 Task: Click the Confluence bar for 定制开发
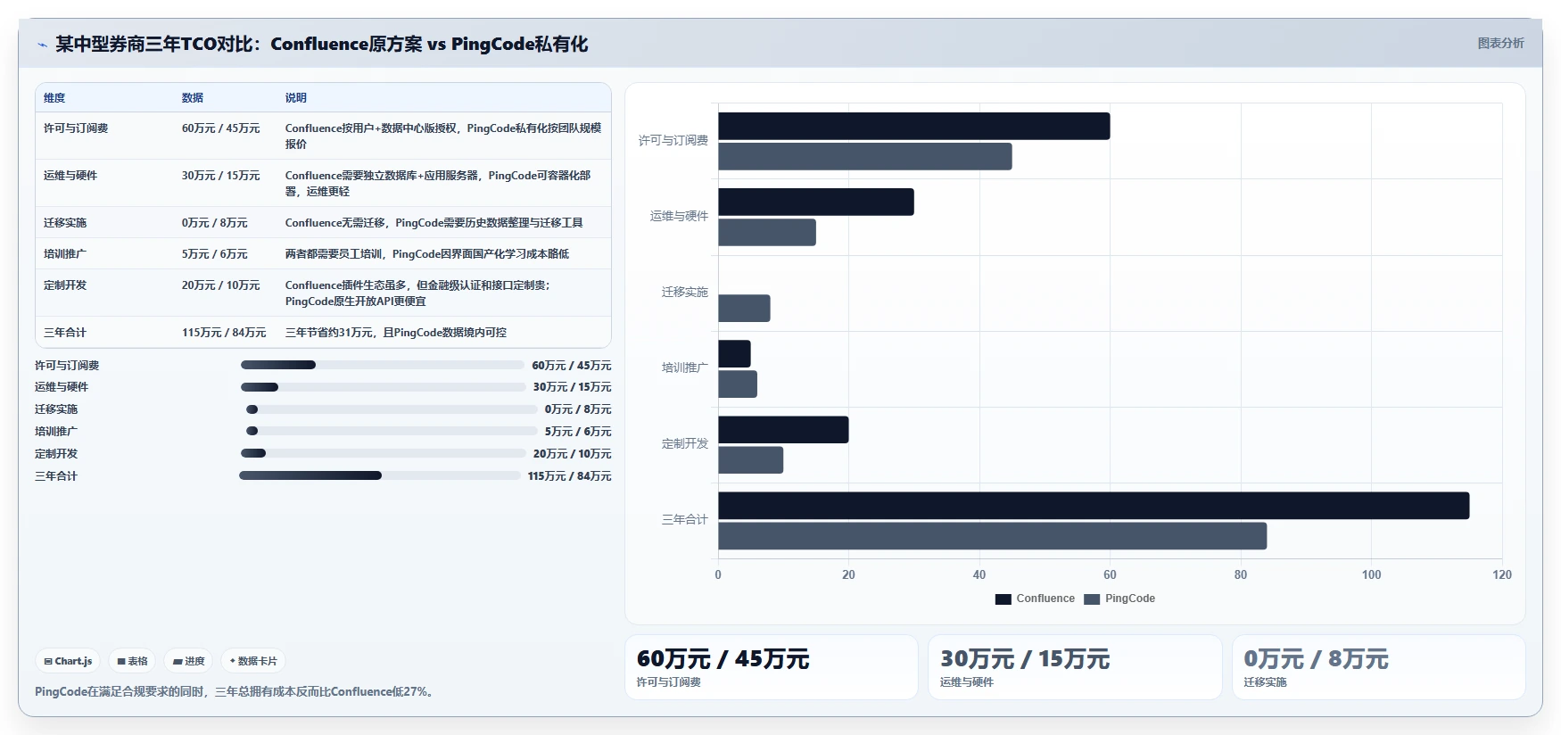[783, 429]
